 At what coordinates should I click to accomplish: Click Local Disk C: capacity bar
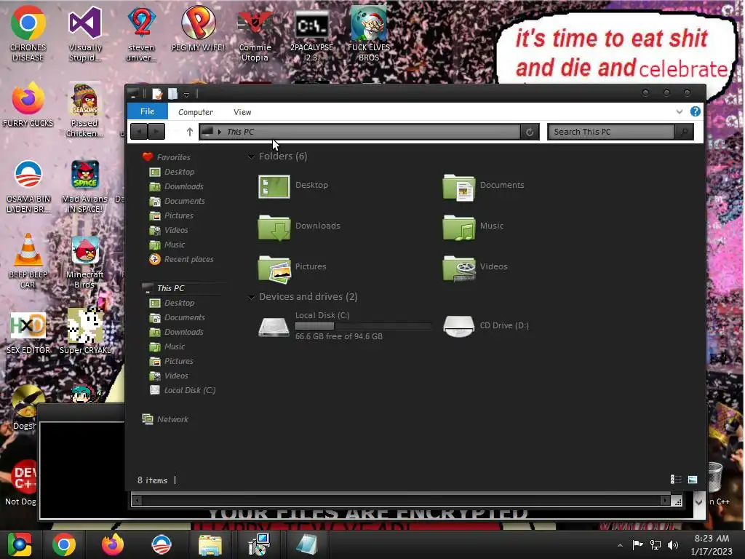coord(363,326)
